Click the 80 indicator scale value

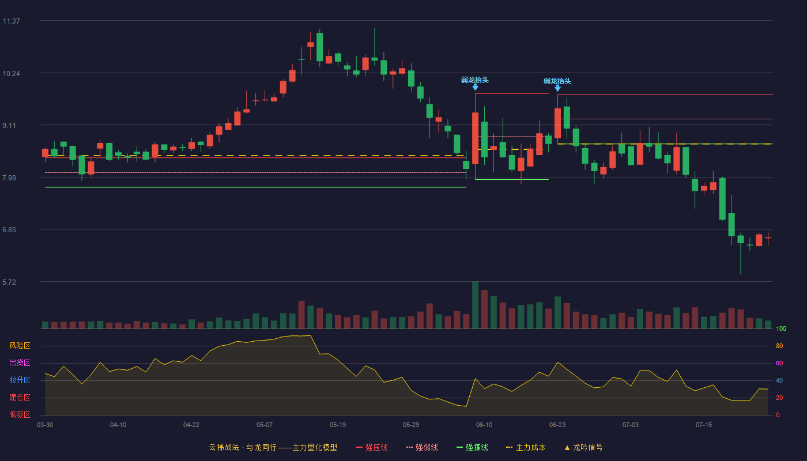click(779, 346)
